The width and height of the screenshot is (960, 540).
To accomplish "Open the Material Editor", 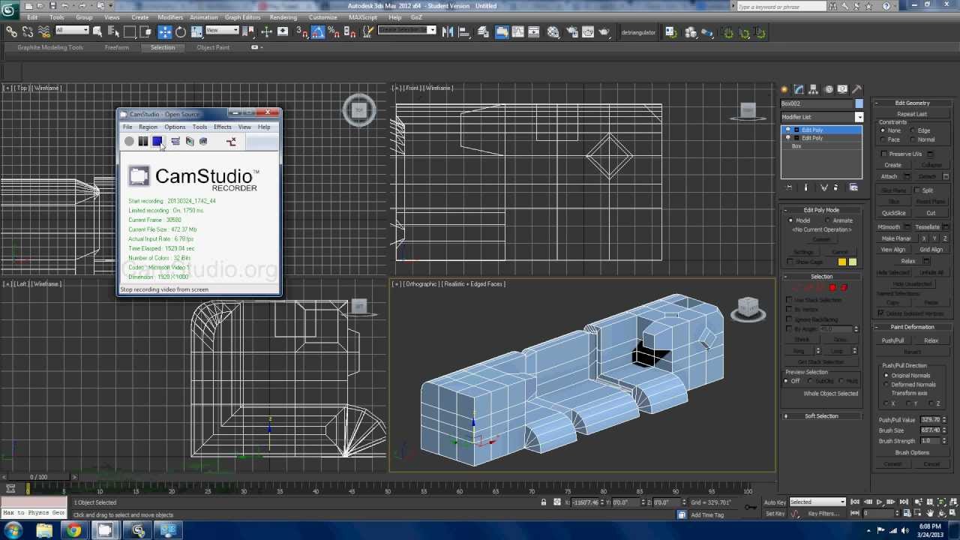I will [x=553, y=31].
